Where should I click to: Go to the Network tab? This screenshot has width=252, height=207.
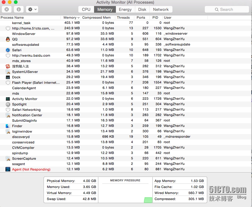click(161, 9)
